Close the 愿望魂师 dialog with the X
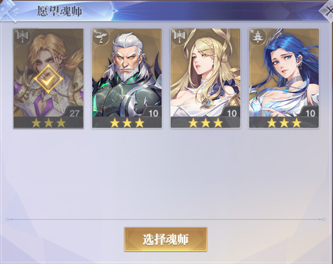 pos(328,10)
